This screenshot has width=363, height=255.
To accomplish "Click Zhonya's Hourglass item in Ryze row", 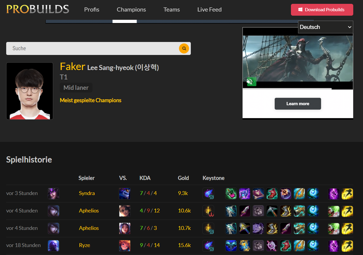I will 245,246.
